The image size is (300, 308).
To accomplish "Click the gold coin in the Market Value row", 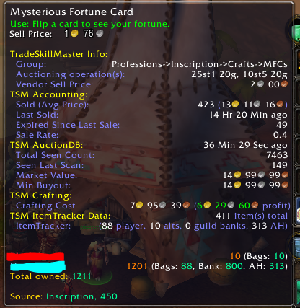I will [237, 175].
